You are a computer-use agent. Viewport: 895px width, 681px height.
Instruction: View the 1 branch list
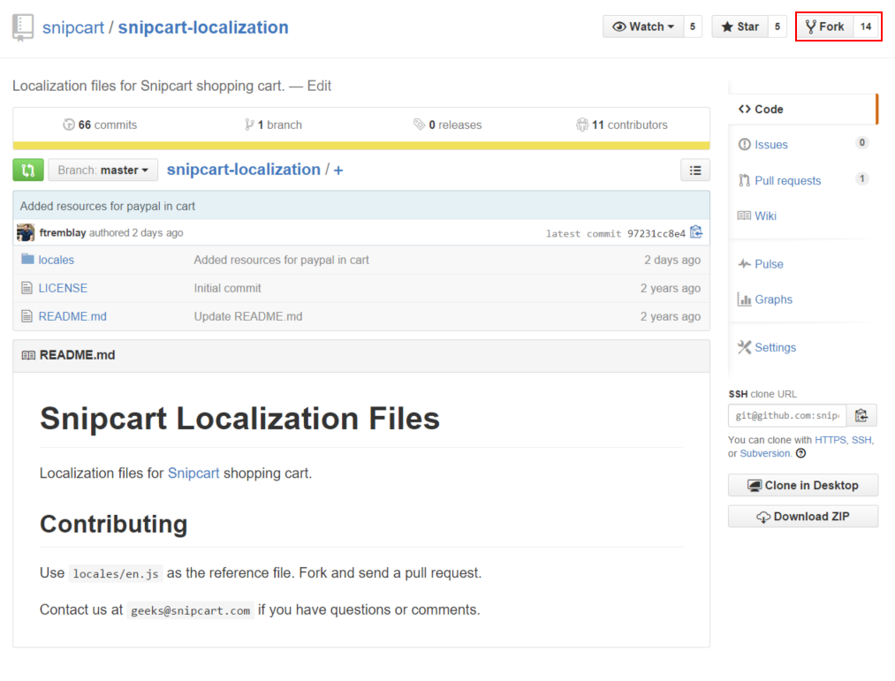[273, 125]
